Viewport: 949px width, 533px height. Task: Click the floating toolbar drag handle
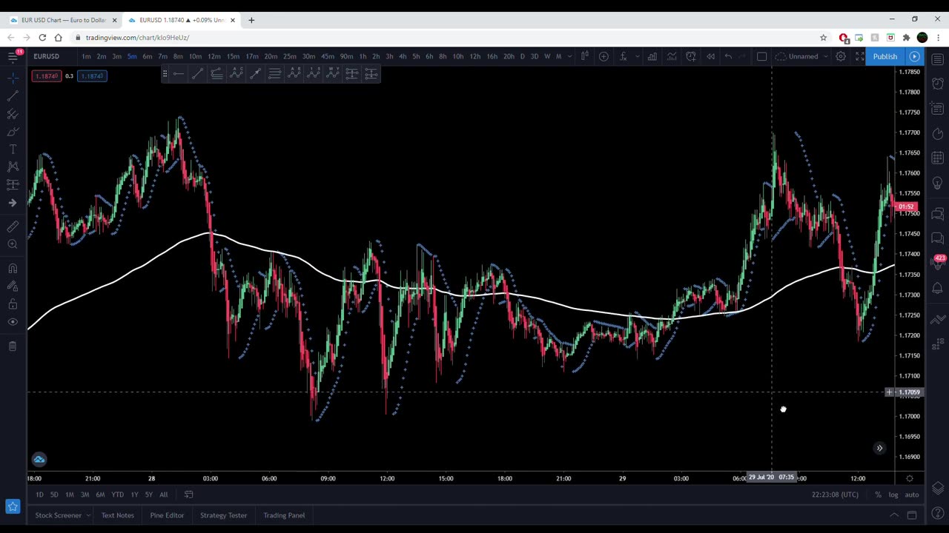pos(165,73)
